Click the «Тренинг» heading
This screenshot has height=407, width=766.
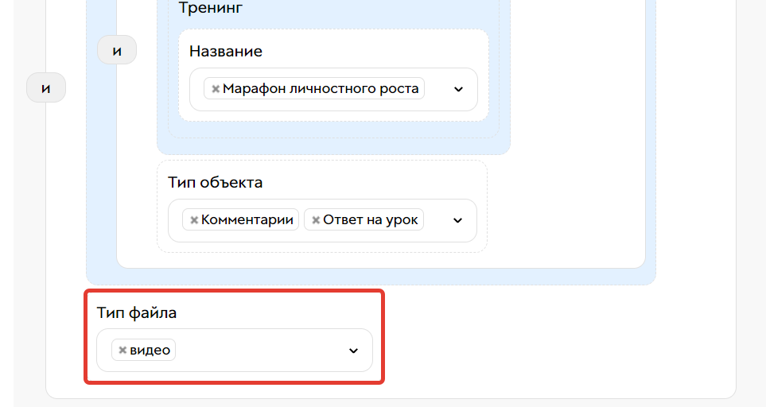[x=211, y=8]
